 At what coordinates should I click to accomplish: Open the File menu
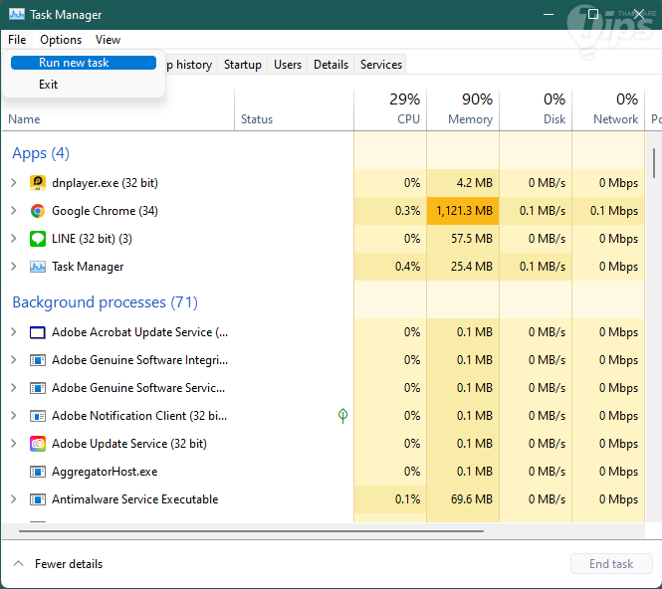[17, 40]
